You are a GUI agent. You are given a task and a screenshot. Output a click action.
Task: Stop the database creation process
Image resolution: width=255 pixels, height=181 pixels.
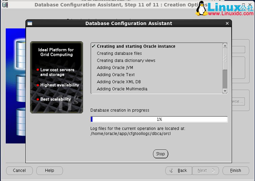coord(161,154)
